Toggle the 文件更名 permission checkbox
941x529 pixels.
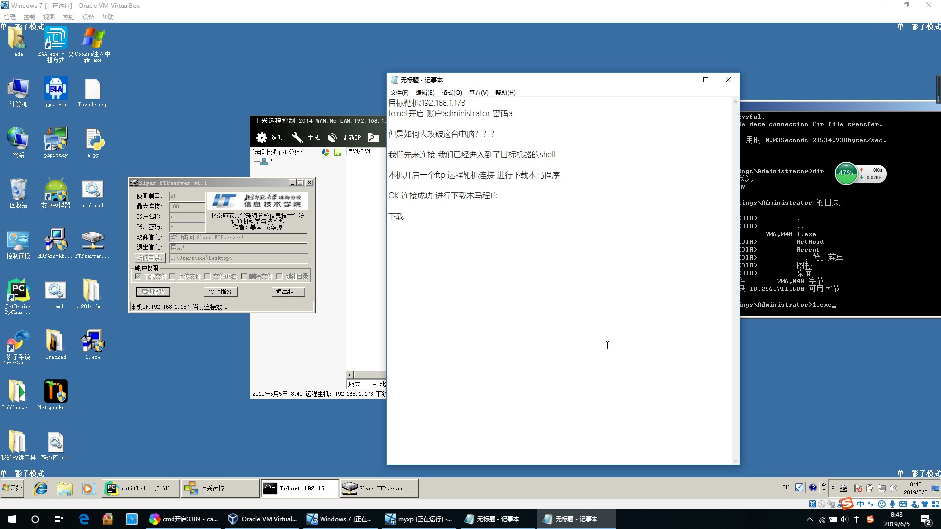pos(207,277)
